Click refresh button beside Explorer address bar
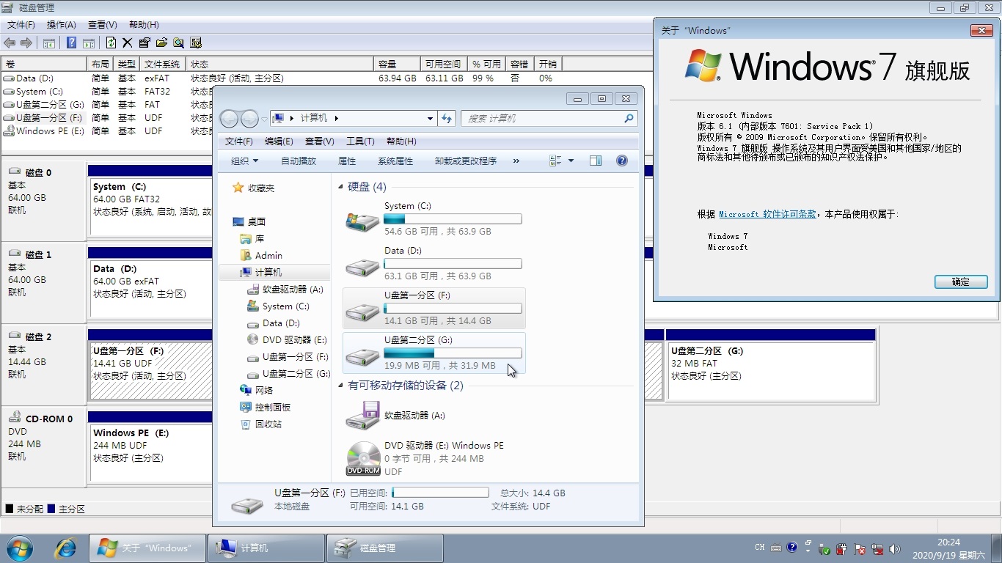This screenshot has width=1002, height=563. (447, 118)
